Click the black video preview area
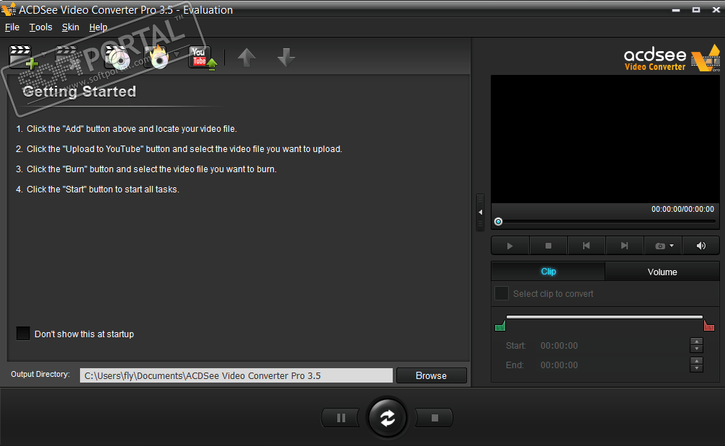 (605, 138)
